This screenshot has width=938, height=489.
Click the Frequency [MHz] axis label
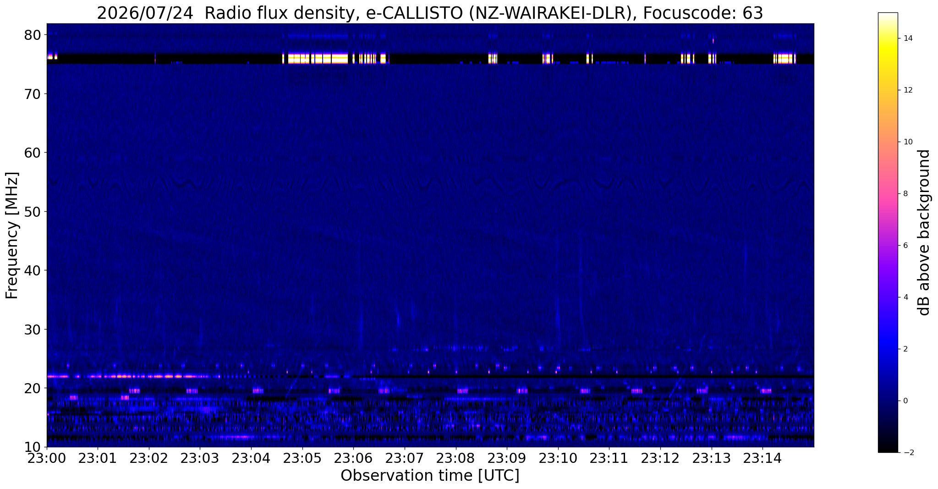point(12,235)
